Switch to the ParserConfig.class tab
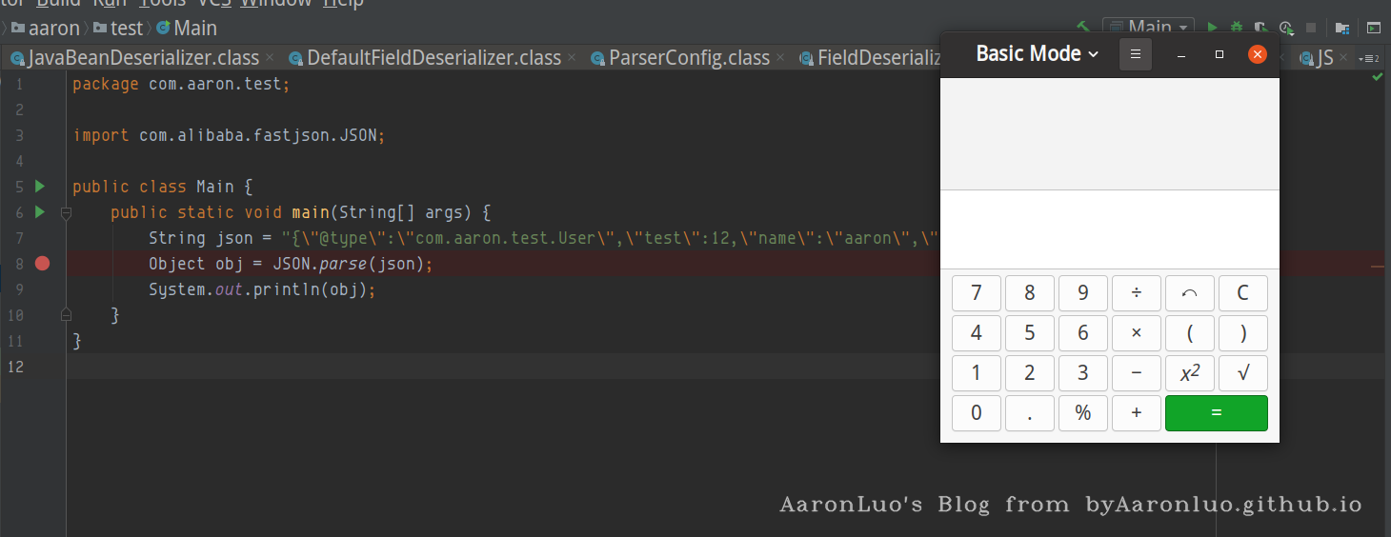This screenshot has height=537, width=1391. [x=689, y=58]
